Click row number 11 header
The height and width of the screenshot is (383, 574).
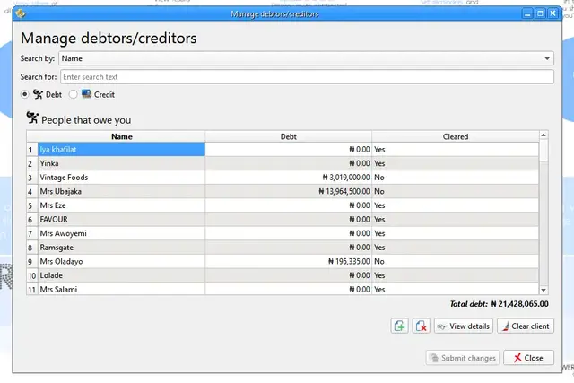click(32, 289)
